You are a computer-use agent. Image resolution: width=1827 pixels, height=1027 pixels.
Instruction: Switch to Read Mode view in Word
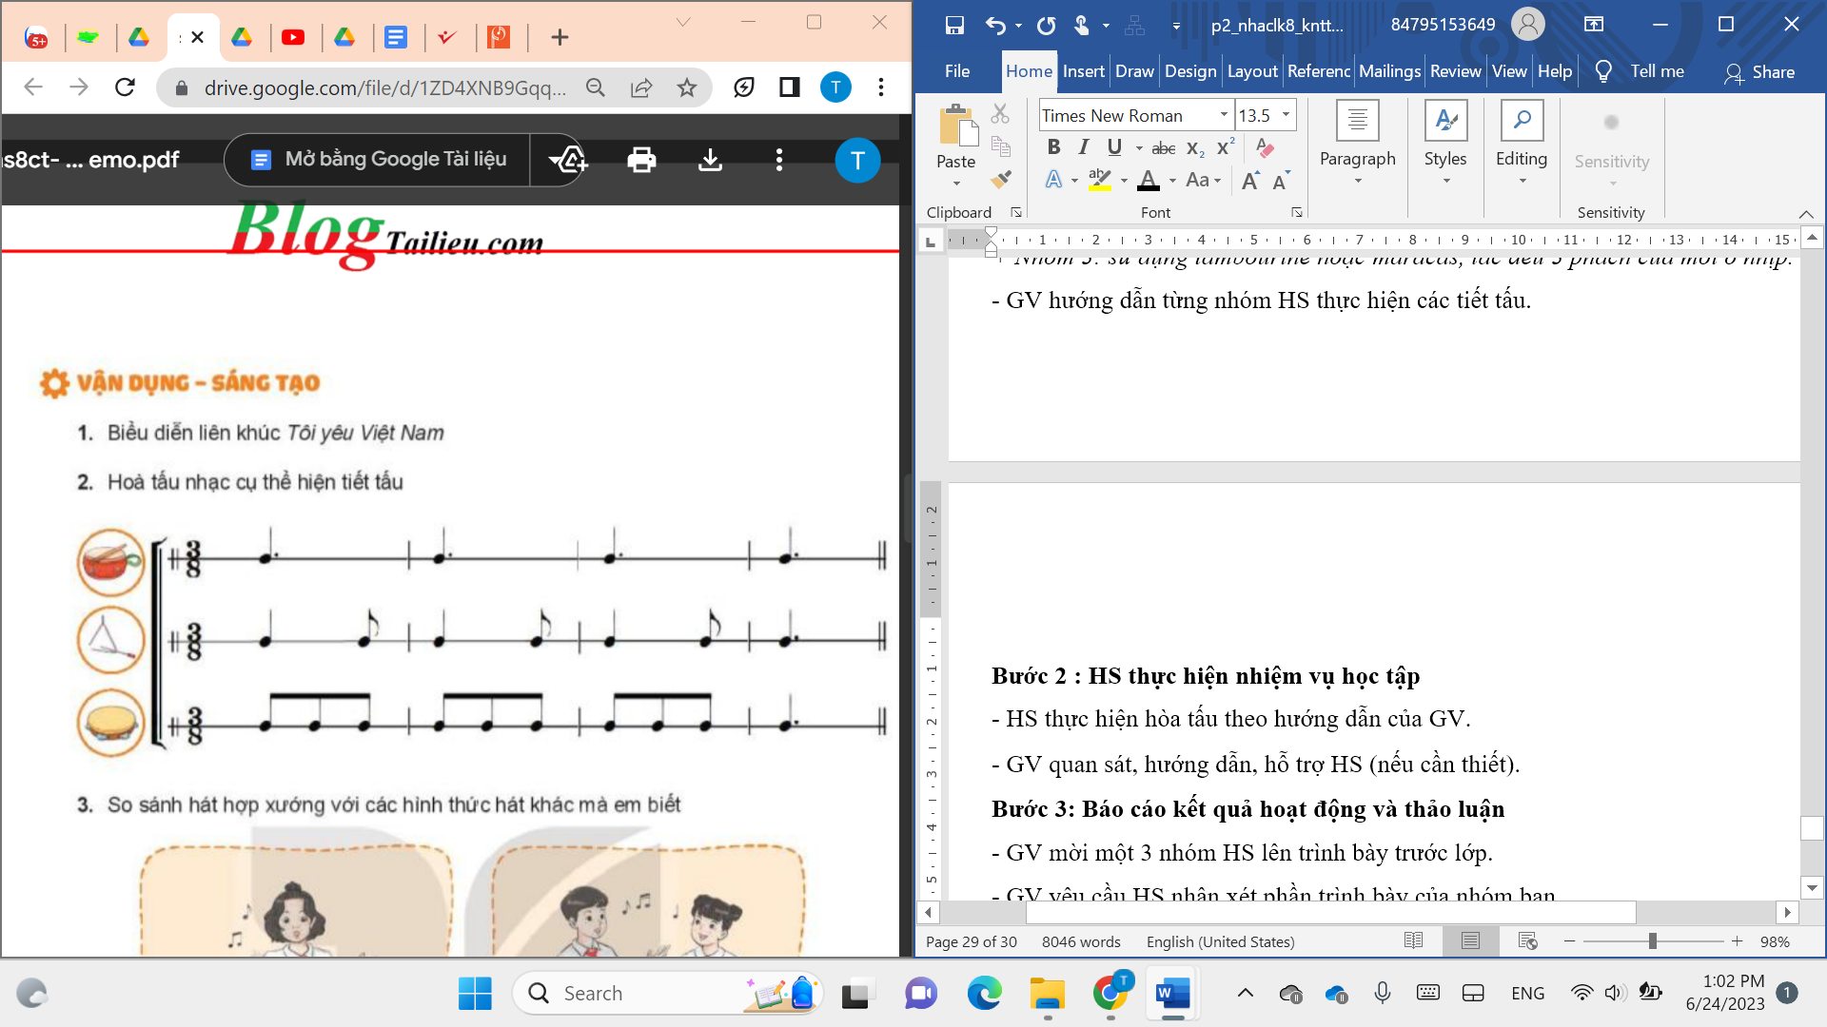click(x=1413, y=941)
